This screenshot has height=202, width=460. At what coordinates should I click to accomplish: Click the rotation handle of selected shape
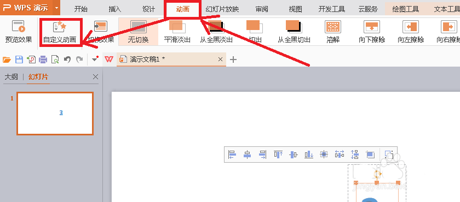click(x=377, y=174)
